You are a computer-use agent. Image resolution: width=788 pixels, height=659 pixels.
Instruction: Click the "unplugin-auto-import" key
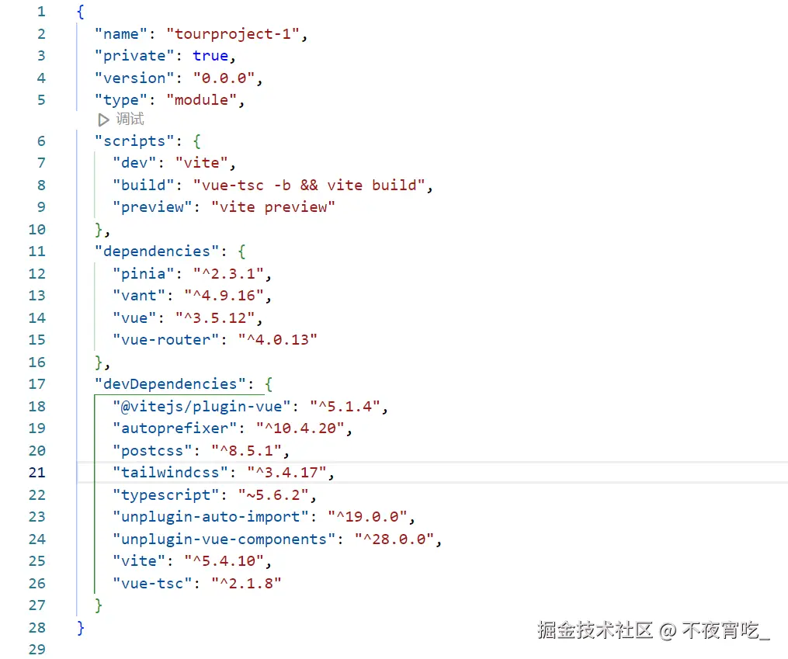coord(210,517)
